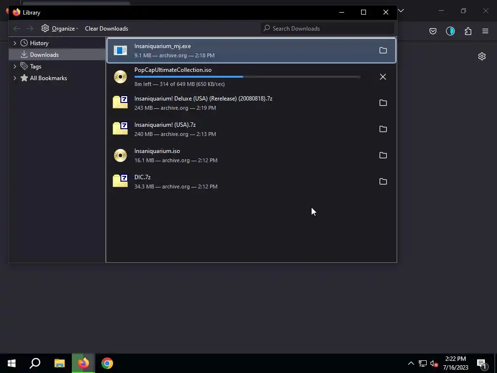Image resolution: width=497 pixels, height=373 pixels.
Task: Select the Insaniquarium.iso file name
Action: click(157, 151)
